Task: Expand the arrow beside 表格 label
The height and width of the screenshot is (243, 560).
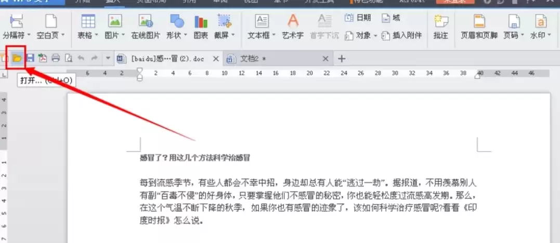Action: tap(96, 35)
